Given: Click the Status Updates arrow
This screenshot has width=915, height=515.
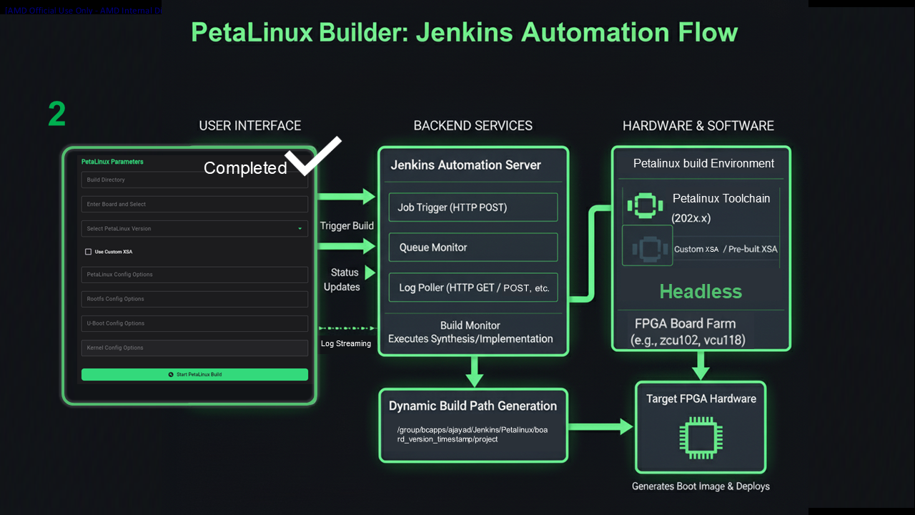Looking at the screenshot, I should coord(370,273).
